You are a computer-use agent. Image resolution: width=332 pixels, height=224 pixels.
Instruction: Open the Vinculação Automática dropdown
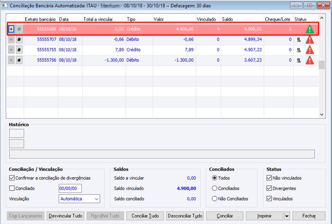coord(79,199)
